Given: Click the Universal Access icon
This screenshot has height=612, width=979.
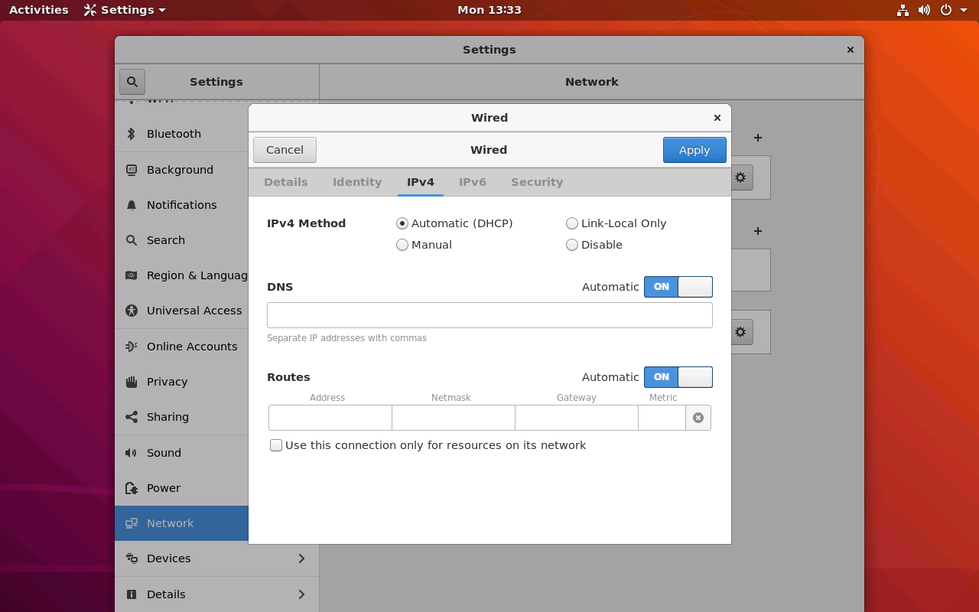Looking at the screenshot, I should pos(132,311).
